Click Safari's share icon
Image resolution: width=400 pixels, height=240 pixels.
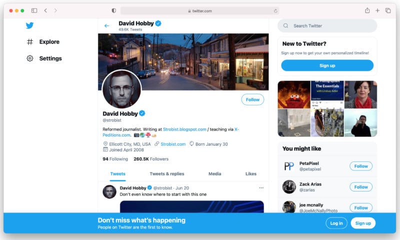click(x=367, y=10)
